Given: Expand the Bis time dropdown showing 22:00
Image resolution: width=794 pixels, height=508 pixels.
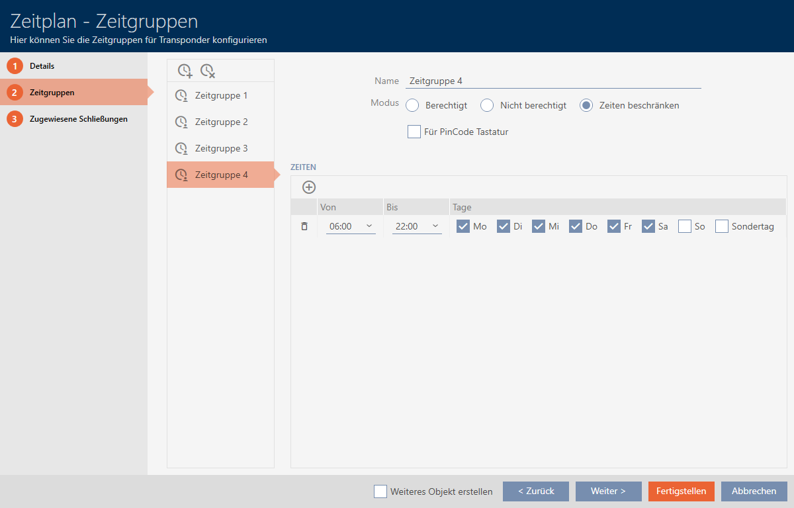Looking at the screenshot, I should [417, 226].
